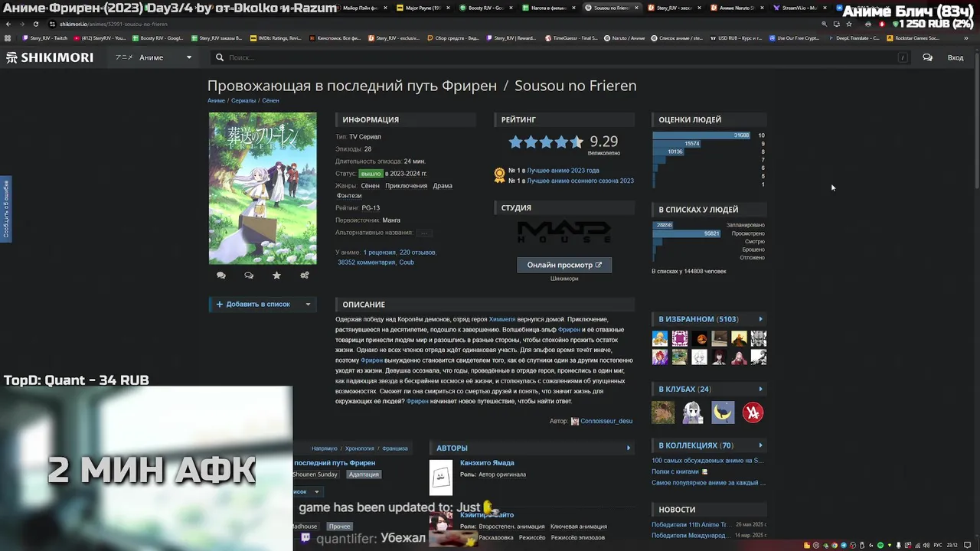The width and height of the screenshot is (980, 551).
Task: Open the Coub link
Action: click(x=407, y=262)
